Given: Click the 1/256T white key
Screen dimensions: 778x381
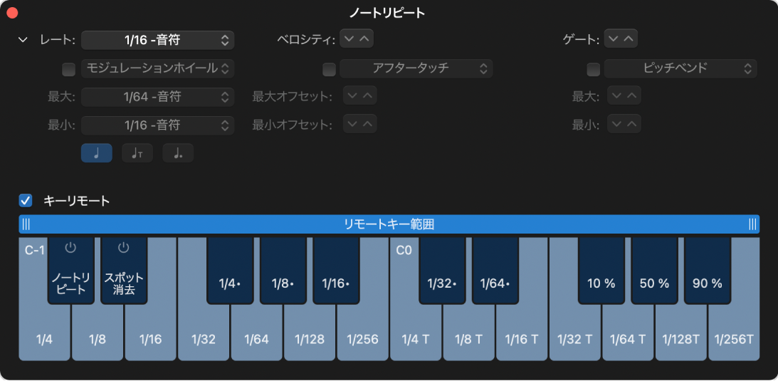Looking at the screenshot, I should (735, 339).
